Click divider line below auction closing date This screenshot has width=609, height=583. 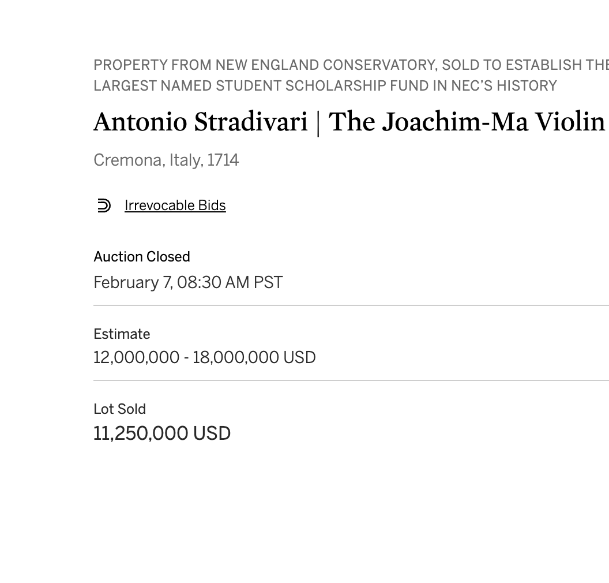[x=351, y=305]
